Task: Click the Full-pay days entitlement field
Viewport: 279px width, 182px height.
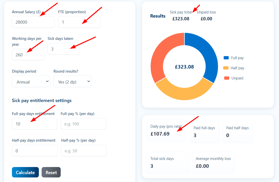Action: (x=34, y=124)
